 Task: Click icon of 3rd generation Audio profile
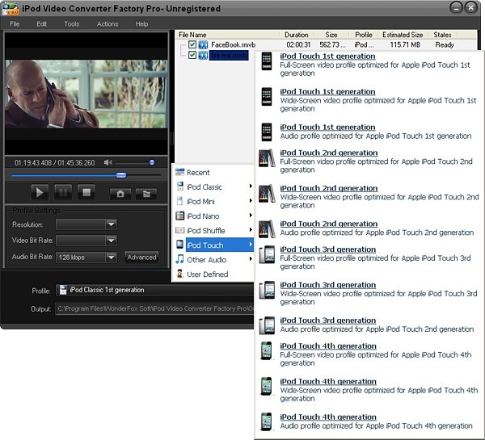267,325
